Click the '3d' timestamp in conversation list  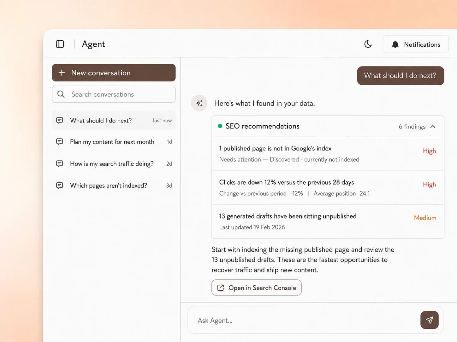(169, 185)
